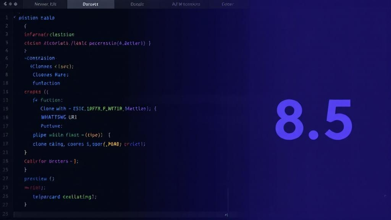
Task: Click the rightmost window control dot
Action: 15,4
